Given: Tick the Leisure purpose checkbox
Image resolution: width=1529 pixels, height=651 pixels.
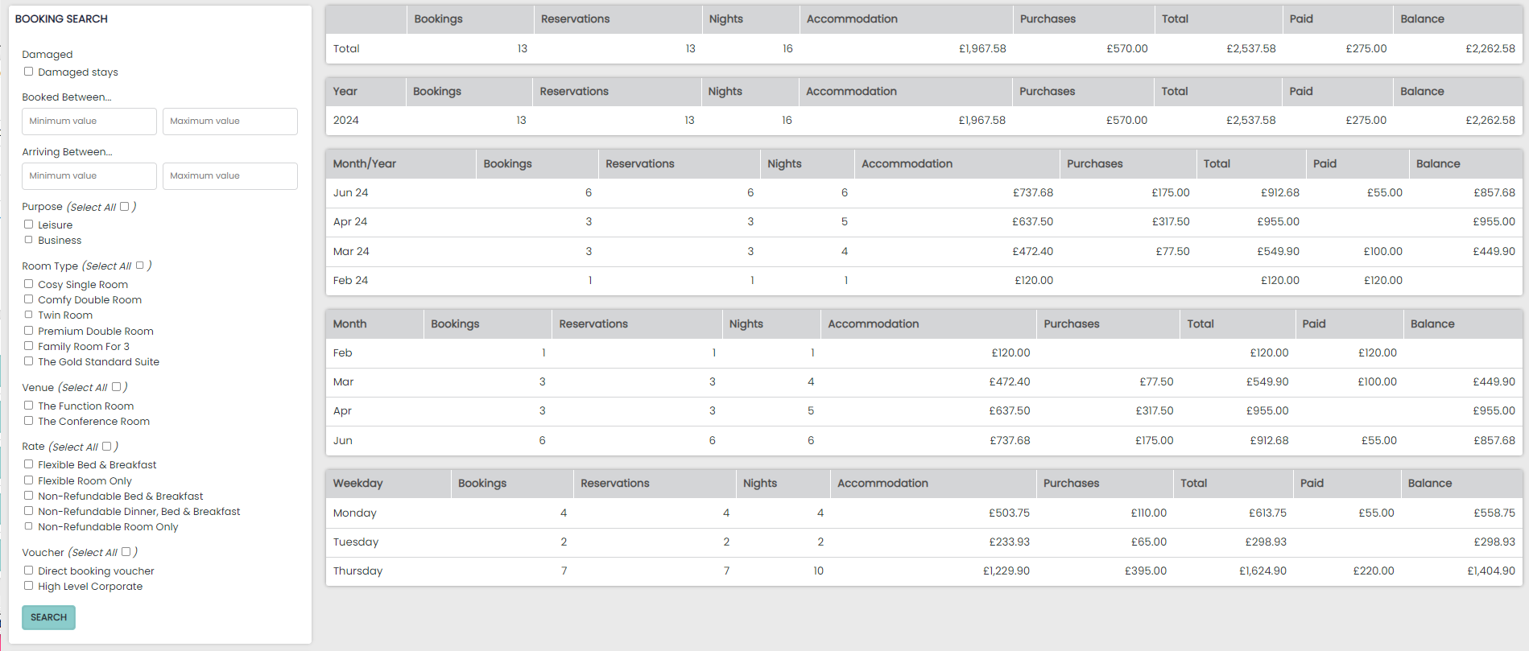Looking at the screenshot, I should [29, 225].
